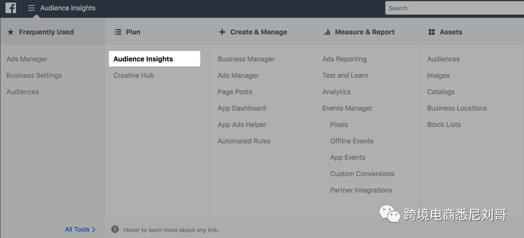Image resolution: width=524 pixels, height=238 pixels.
Task: Click the Plan list icon
Action: 118,32
